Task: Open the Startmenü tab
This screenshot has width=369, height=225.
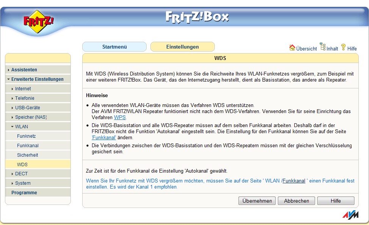Action: (x=114, y=47)
